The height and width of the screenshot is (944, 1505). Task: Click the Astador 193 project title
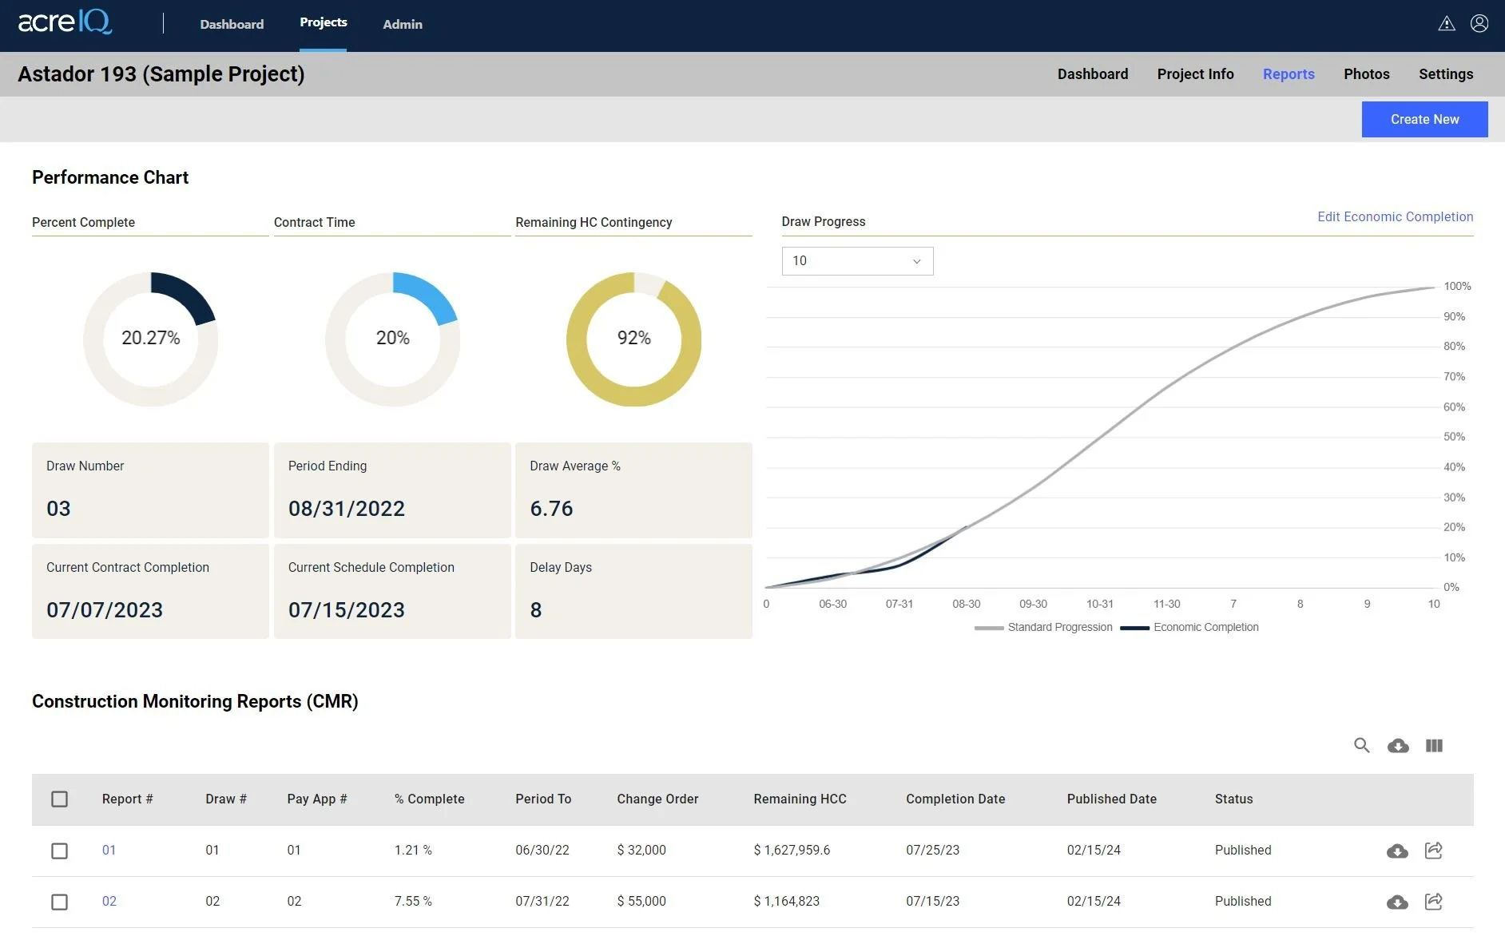click(161, 74)
